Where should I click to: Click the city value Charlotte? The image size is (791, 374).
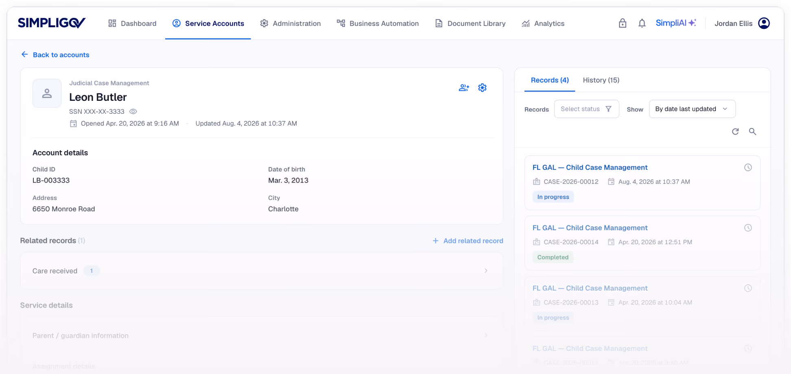[283, 209]
